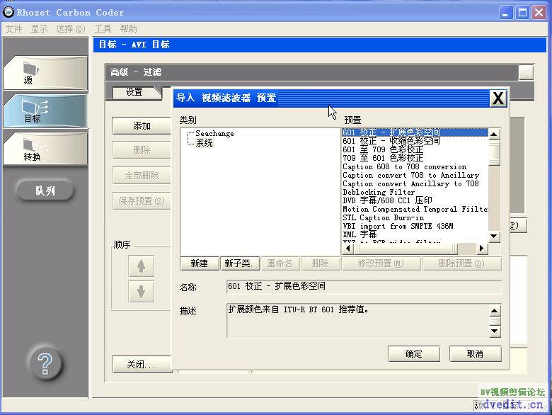
Task: Open the 转换 (Convert) sidebar panel
Action: (45, 149)
